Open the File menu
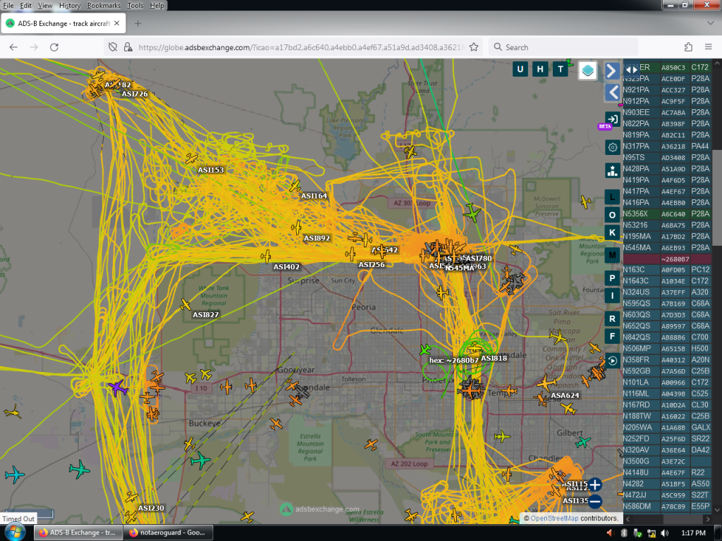 click(x=8, y=6)
